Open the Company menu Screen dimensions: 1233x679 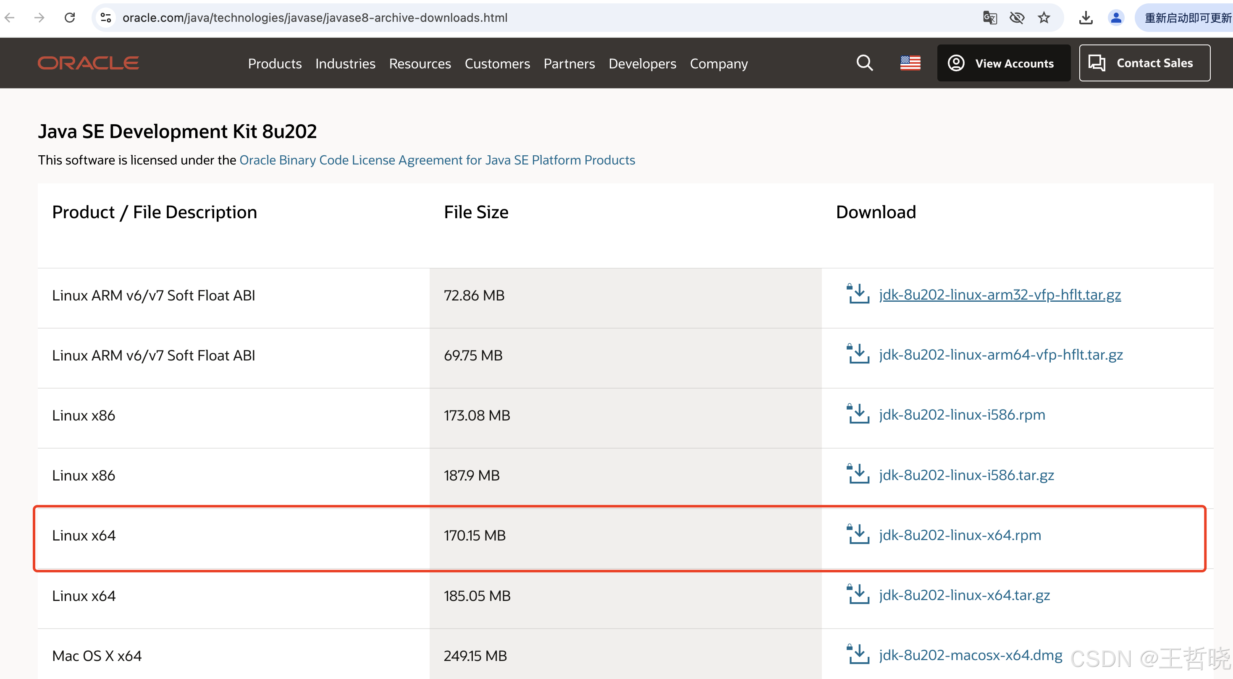tap(719, 64)
